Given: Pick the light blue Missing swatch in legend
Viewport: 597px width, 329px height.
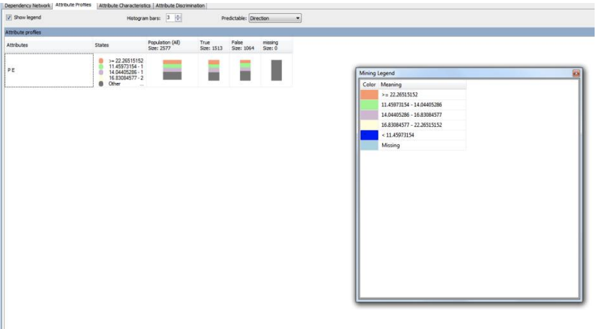Looking at the screenshot, I should 369,145.
